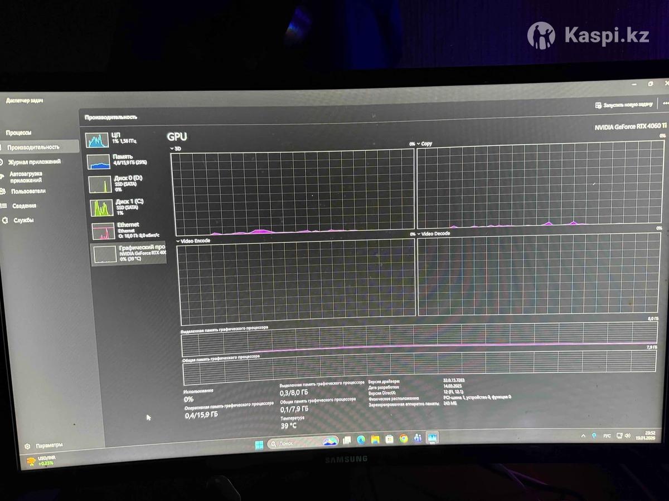Open Google Chrome from the taskbar

(404, 439)
